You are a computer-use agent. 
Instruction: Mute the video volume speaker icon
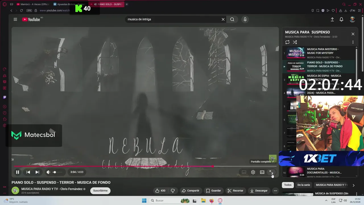pyautogui.click(x=48, y=172)
